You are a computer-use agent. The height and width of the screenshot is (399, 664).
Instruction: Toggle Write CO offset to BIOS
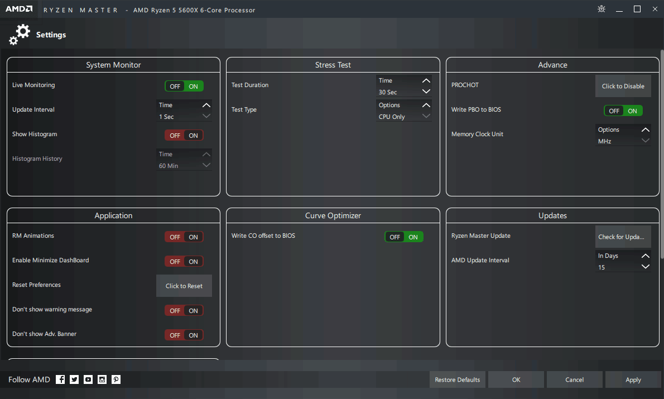click(404, 237)
